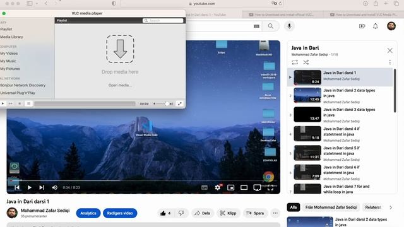The height and width of the screenshot is (227, 404).
Task: Share video using Dela button
Action: pyautogui.click(x=202, y=213)
